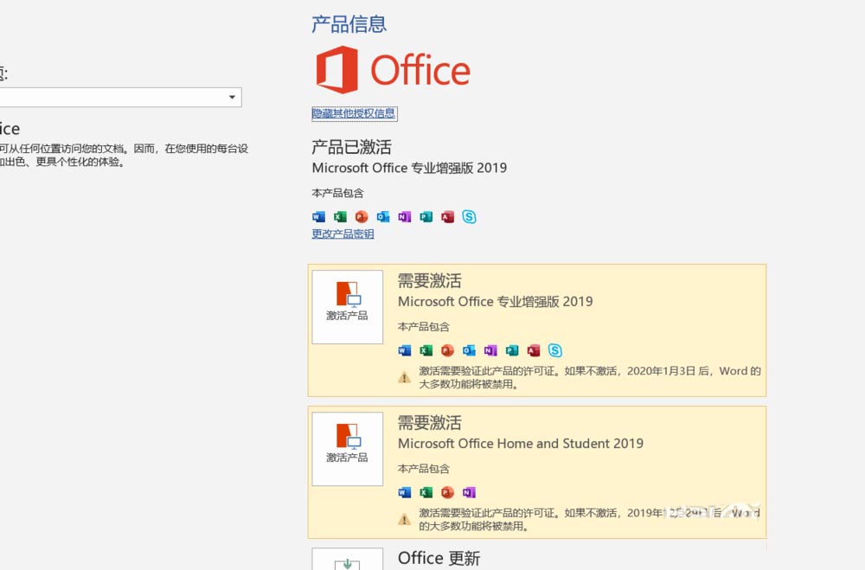Click the Office logo in product information
This screenshot has width=865, height=570.
[394, 70]
